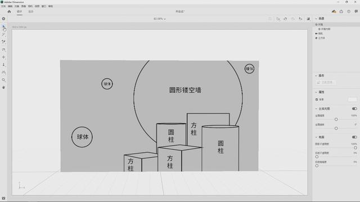Toggle the 地面 ground plane switch
The image size is (360, 202).
coord(354,137)
